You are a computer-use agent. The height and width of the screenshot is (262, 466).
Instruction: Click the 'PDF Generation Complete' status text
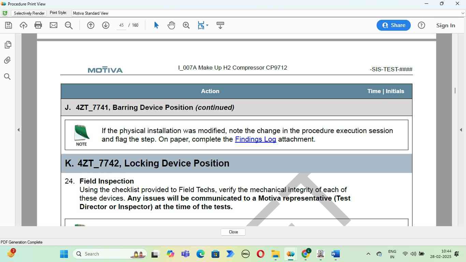pyautogui.click(x=21, y=242)
